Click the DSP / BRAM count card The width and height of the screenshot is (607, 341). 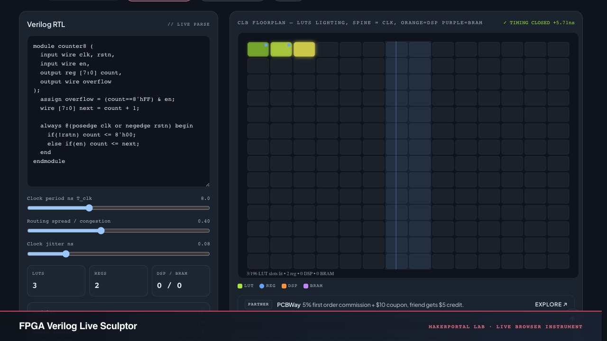pos(181,281)
